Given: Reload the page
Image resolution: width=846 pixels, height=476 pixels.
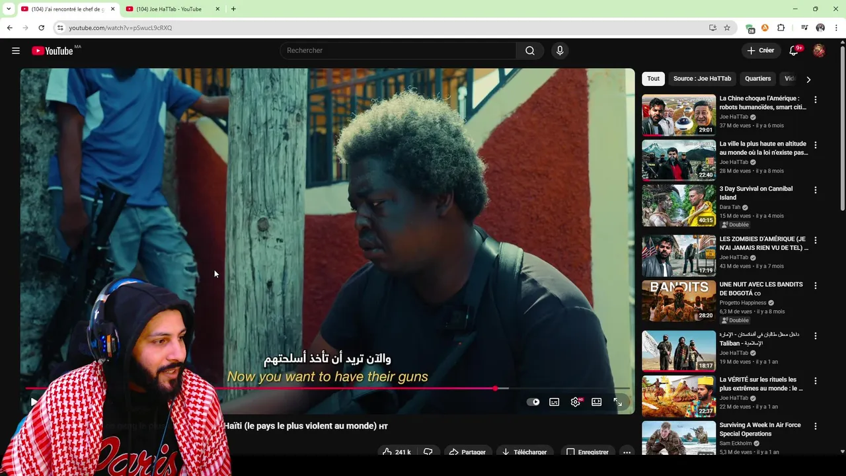Looking at the screenshot, I should (41, 28).
